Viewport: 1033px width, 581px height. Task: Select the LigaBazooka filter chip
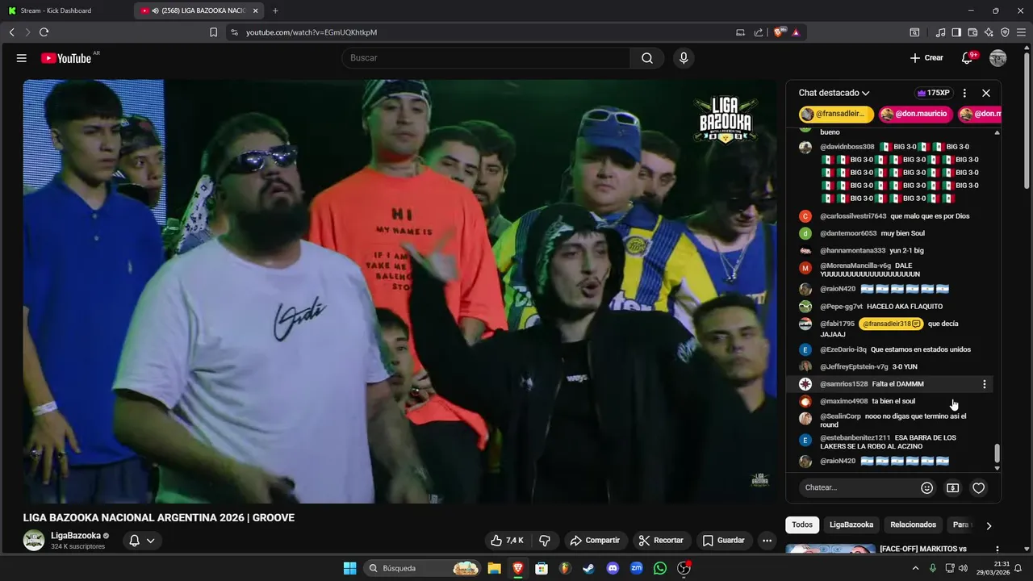851,525
